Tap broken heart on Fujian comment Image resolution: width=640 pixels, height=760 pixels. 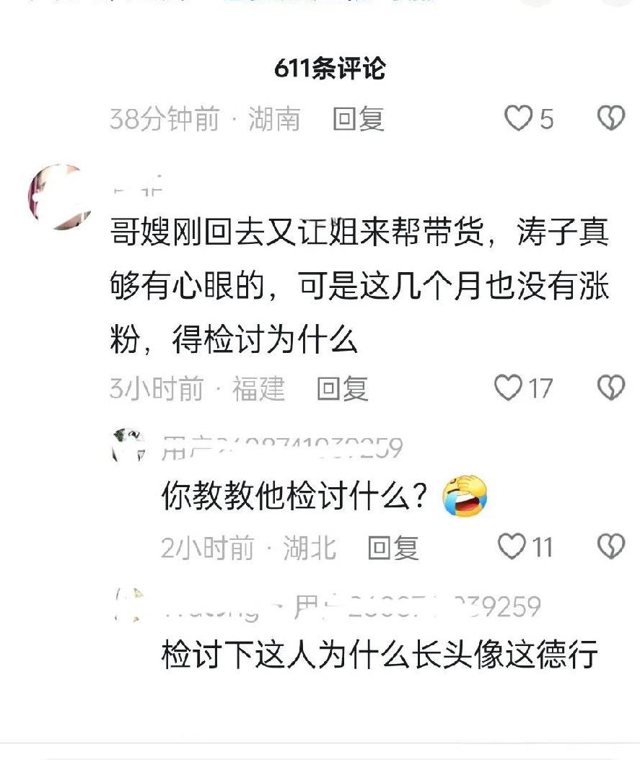tap(611, 388)
